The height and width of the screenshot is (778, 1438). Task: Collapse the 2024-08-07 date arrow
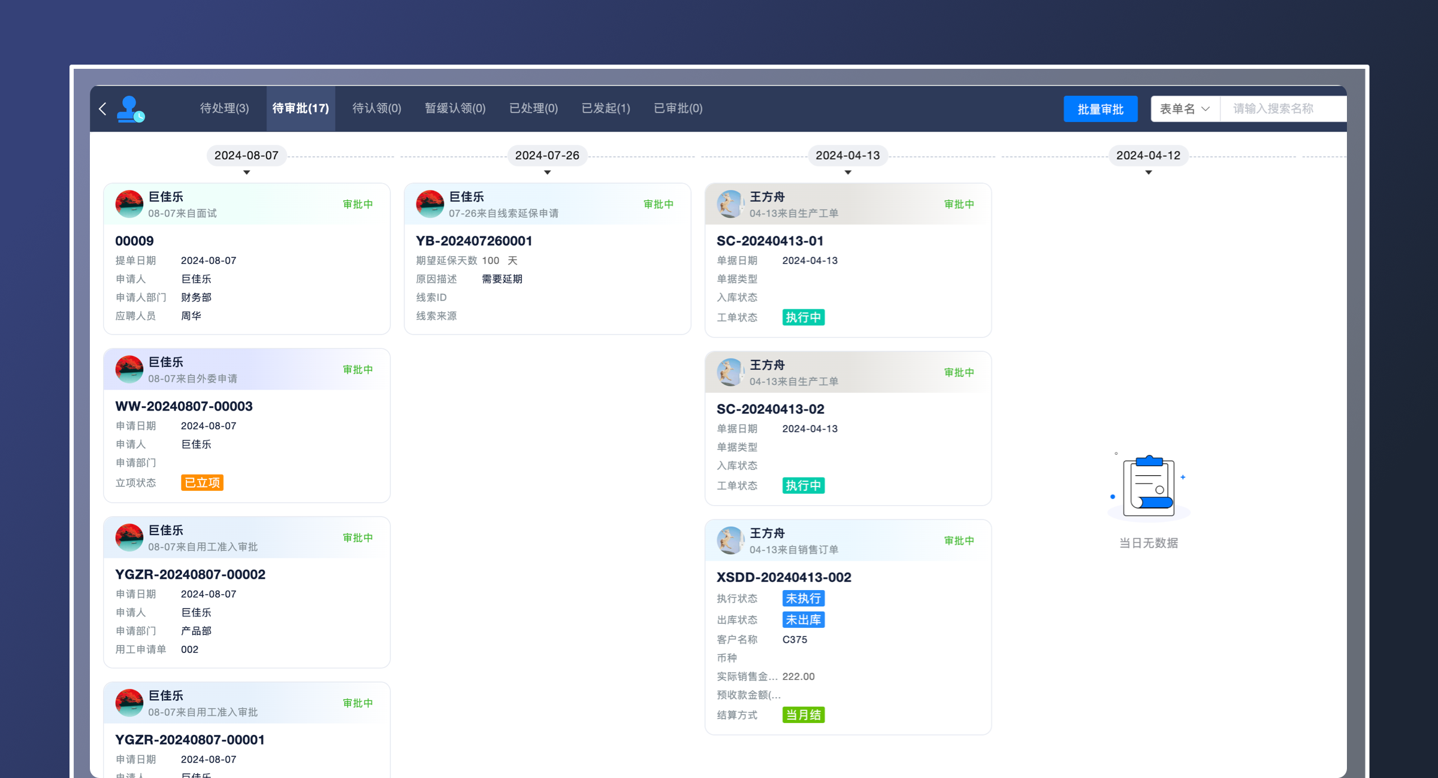246,172
